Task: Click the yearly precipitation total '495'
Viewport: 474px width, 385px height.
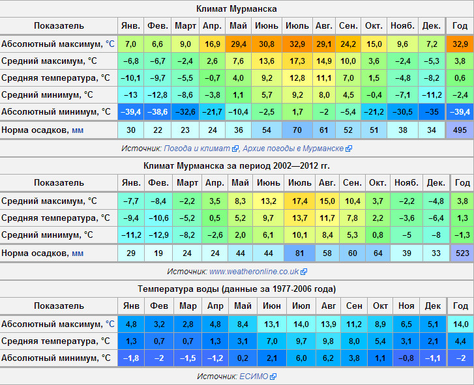Action: (460, 130)
